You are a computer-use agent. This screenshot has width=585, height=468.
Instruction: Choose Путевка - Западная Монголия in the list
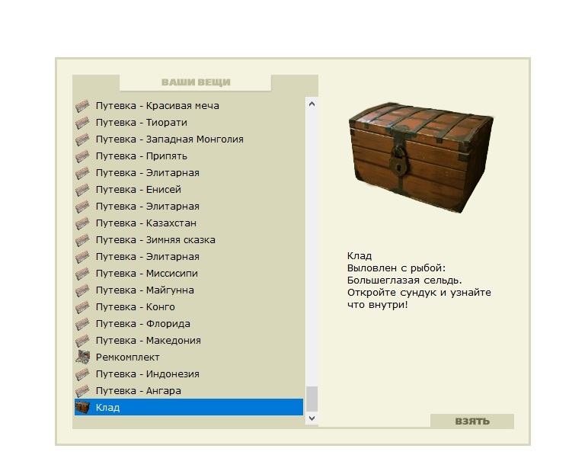click(x=189, y=139)
